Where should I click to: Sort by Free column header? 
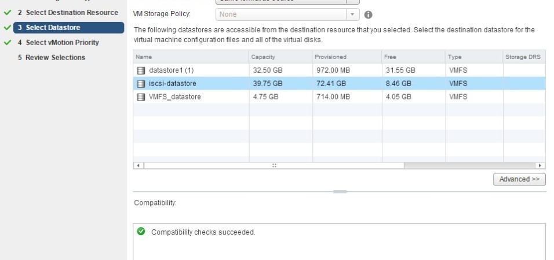point(414,57)
